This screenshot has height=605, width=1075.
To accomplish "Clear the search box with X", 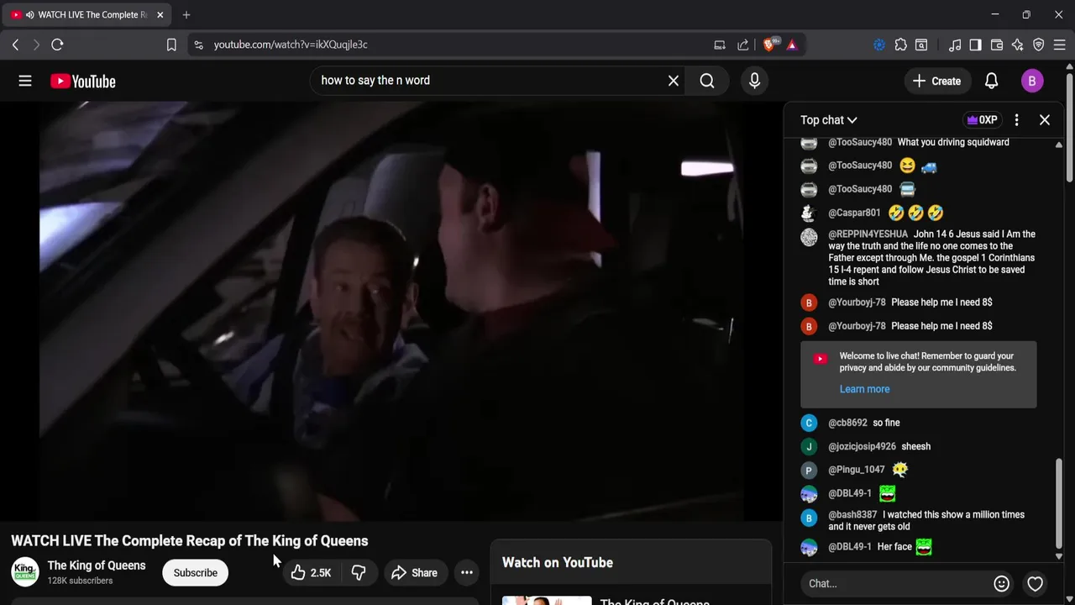I will pyautogui.click(x=674, y=81).
